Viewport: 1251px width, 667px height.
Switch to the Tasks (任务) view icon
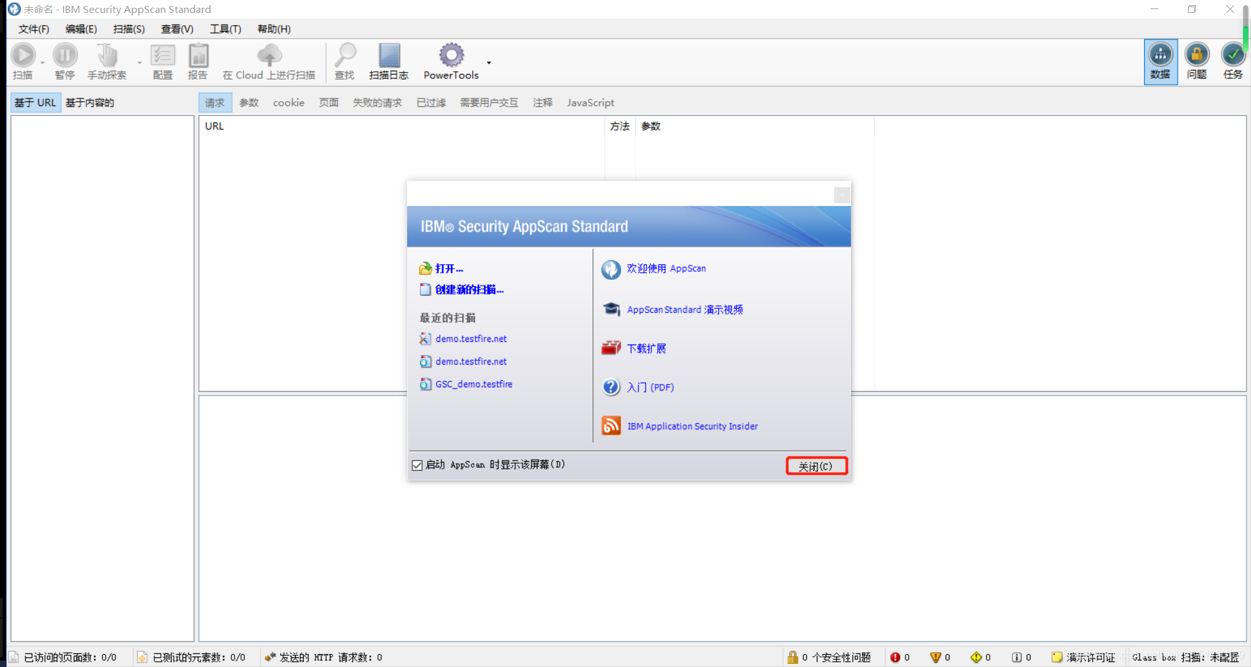click(x=1233, y=54)
